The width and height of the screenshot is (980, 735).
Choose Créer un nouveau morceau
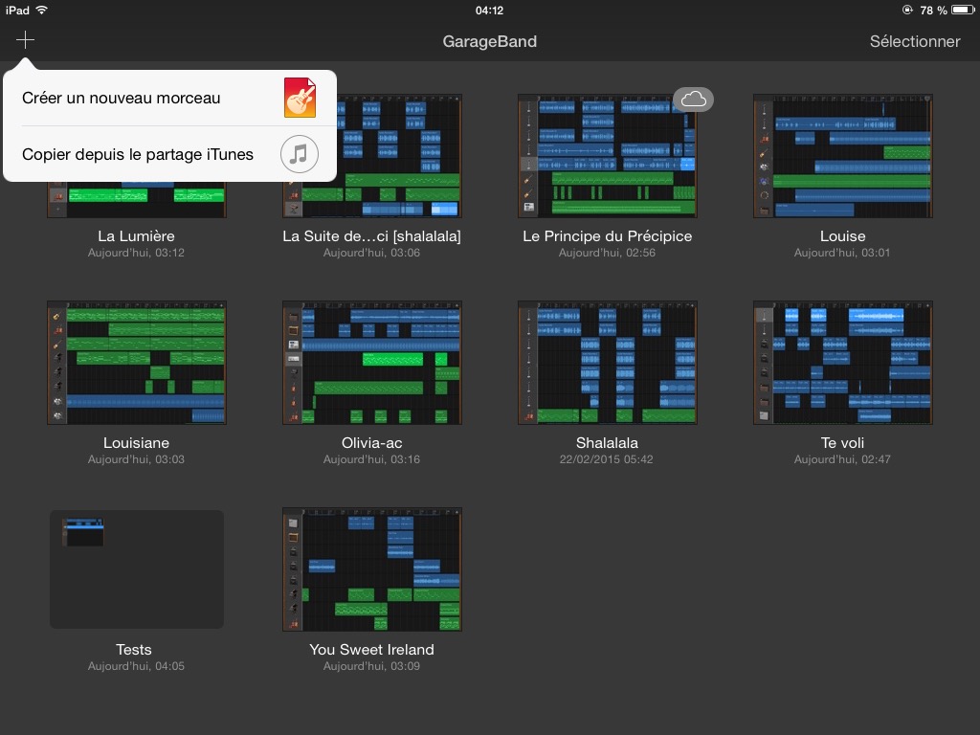coord(170,99)
